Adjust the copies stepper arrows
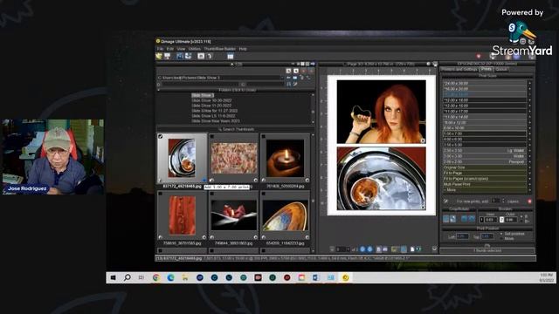Screen dimensions: 559x314 (x=503, y=201)
